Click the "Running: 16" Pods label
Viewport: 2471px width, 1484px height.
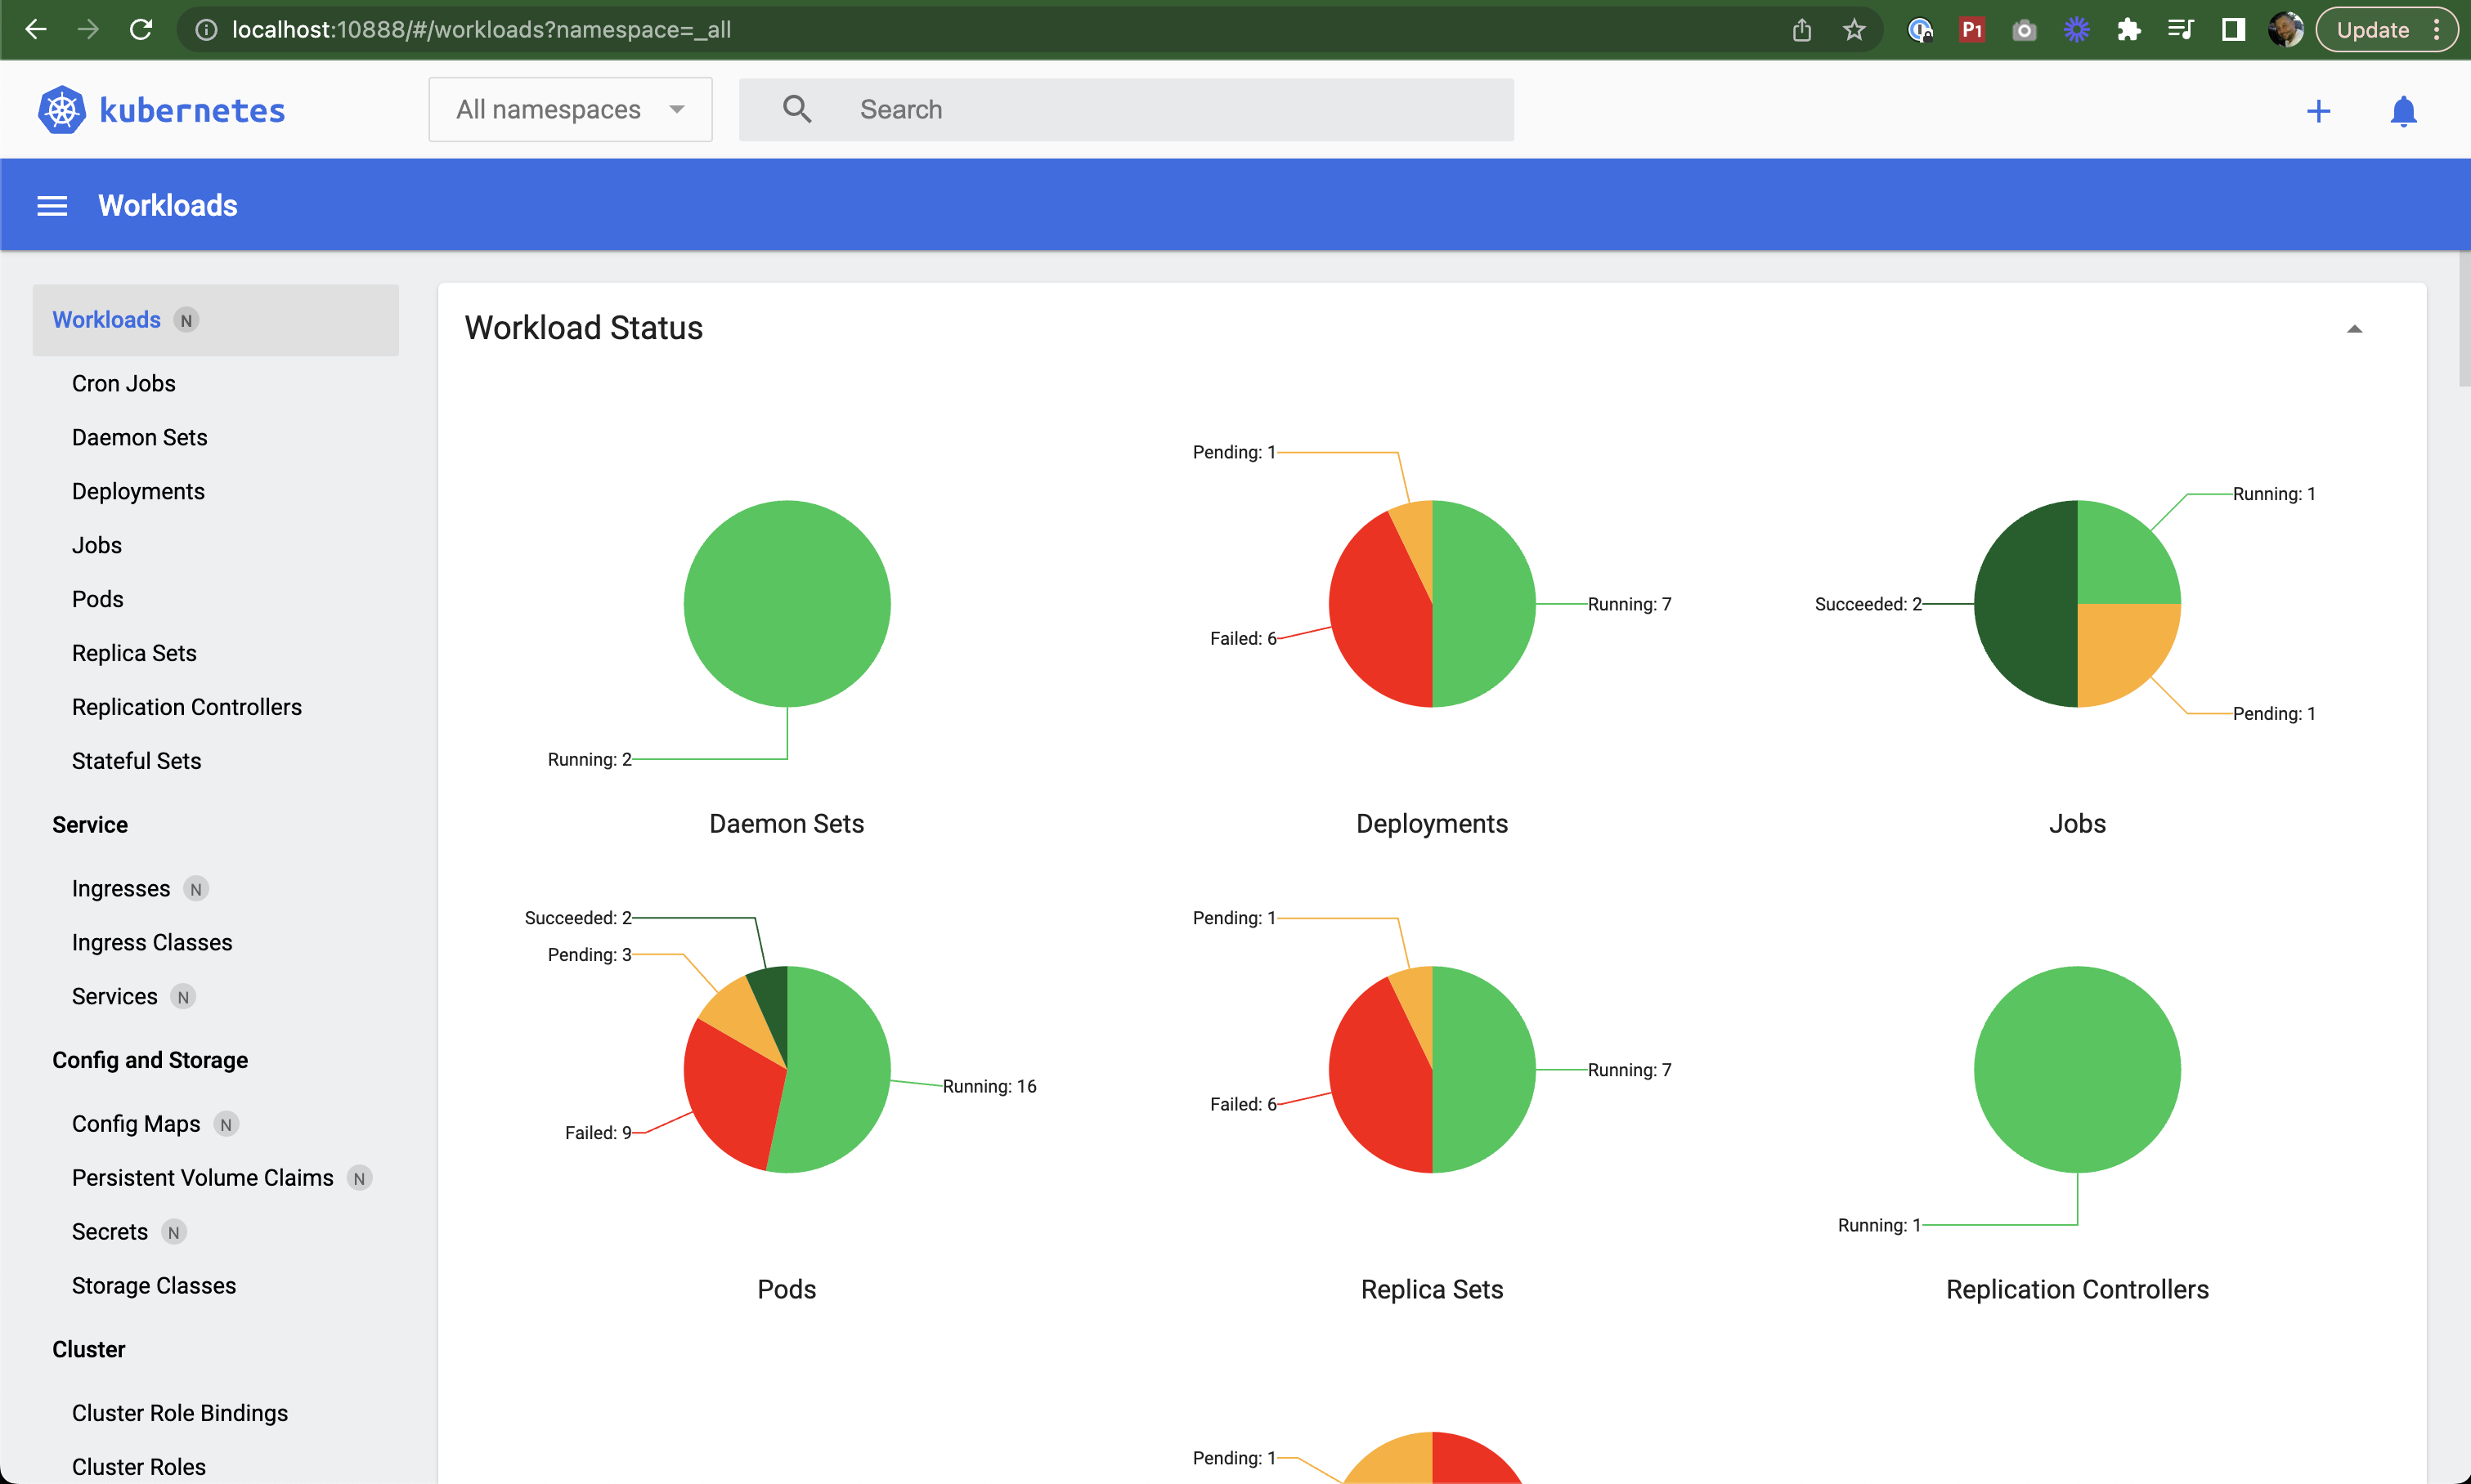tap(989, 1087)
